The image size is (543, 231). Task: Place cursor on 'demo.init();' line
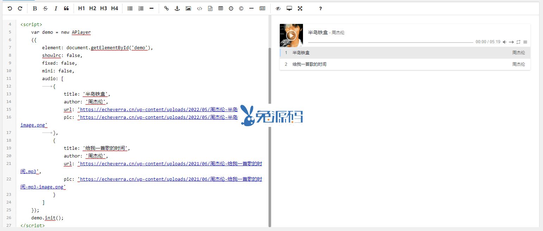[48, 218]
